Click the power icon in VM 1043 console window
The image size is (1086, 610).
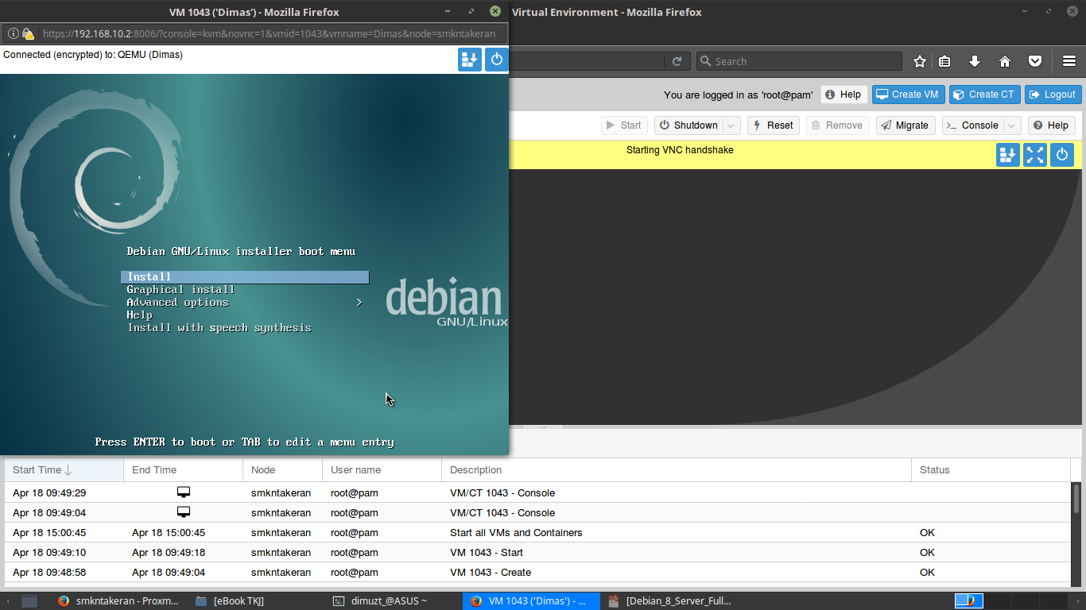point(497,60)
